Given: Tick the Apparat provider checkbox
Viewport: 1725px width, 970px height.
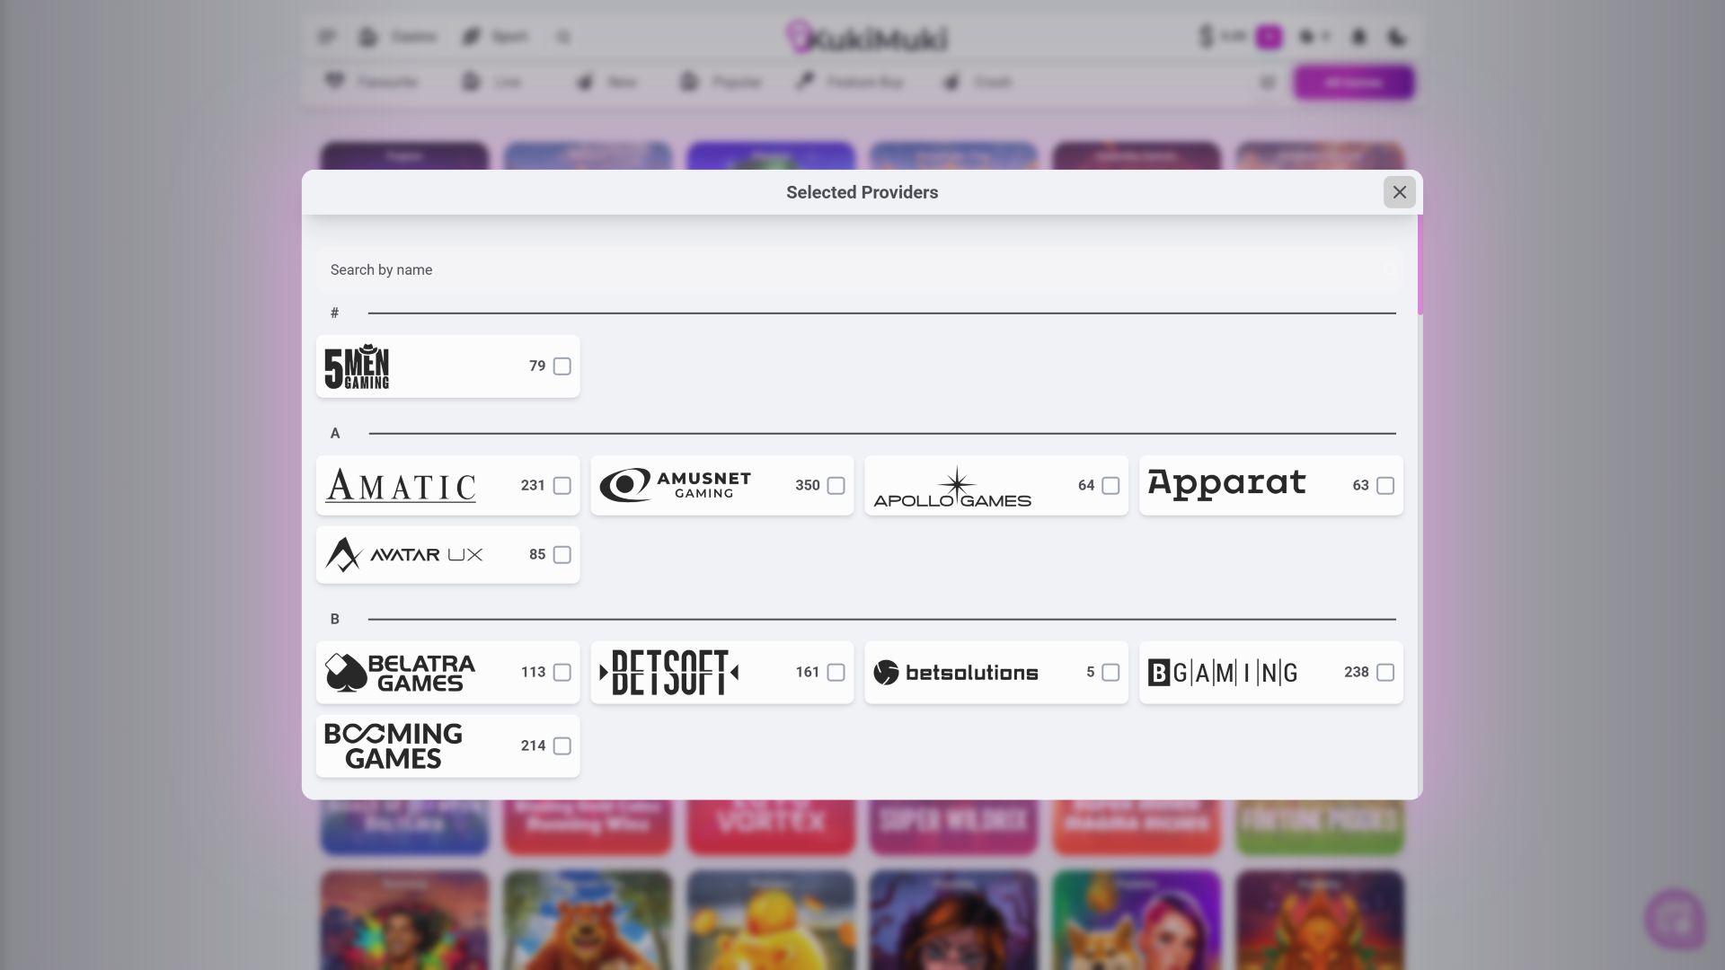Looking at the screenshot, I should 1385,486.
